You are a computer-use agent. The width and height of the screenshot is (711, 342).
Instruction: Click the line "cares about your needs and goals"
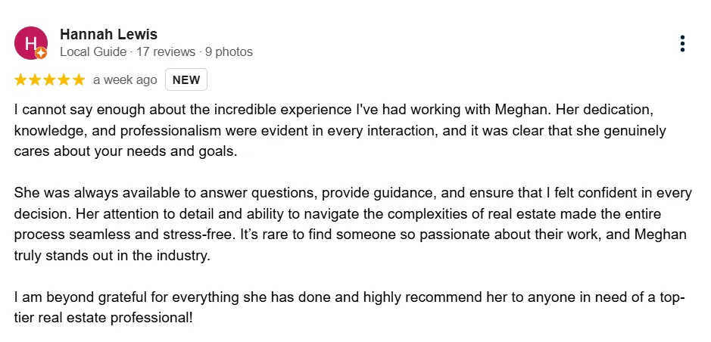coord(126,151)
